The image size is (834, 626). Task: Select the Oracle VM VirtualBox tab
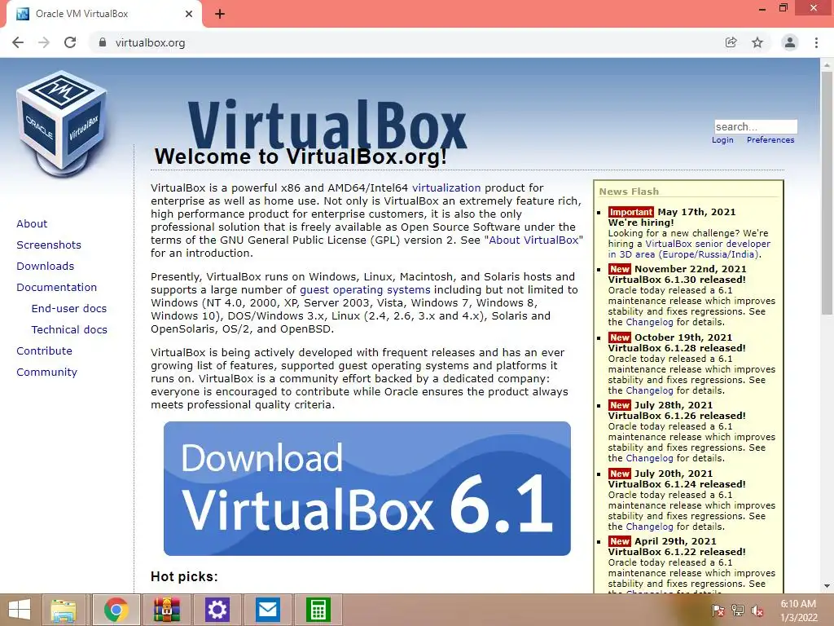tap(104, 14)
